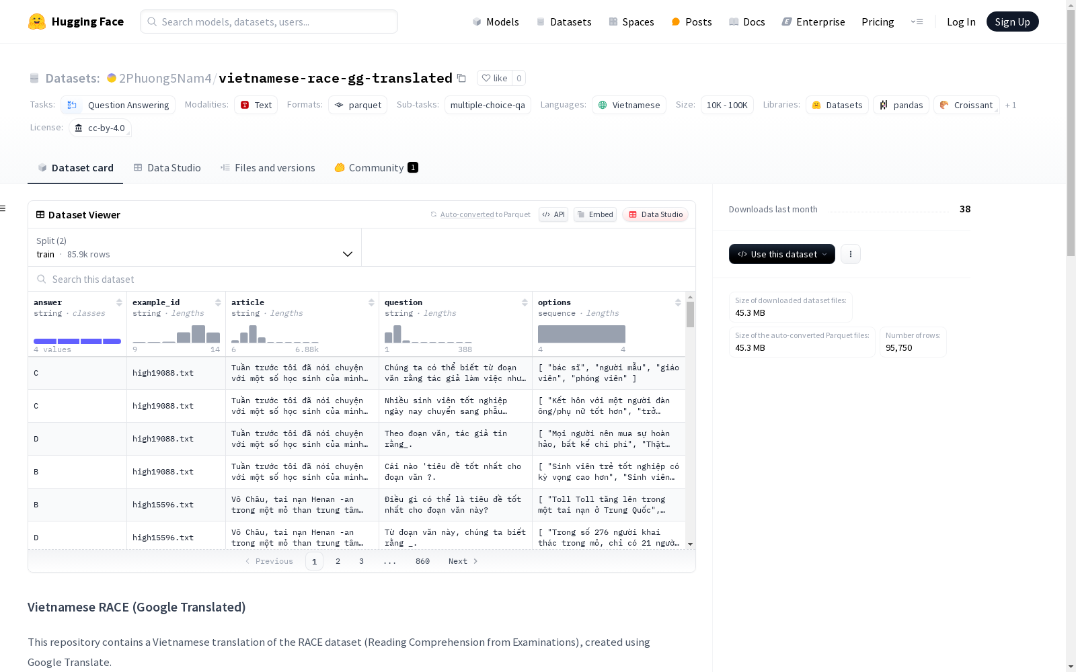The width and height of the screenshot is (1076, 672).
Task: Click the Auto-converted link
Action: pyautogui.click(x=467, y=214)
